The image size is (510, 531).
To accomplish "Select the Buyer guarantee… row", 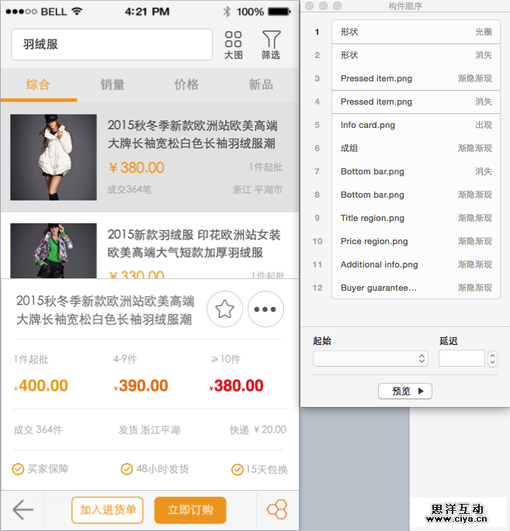I will tap(416, 288).
